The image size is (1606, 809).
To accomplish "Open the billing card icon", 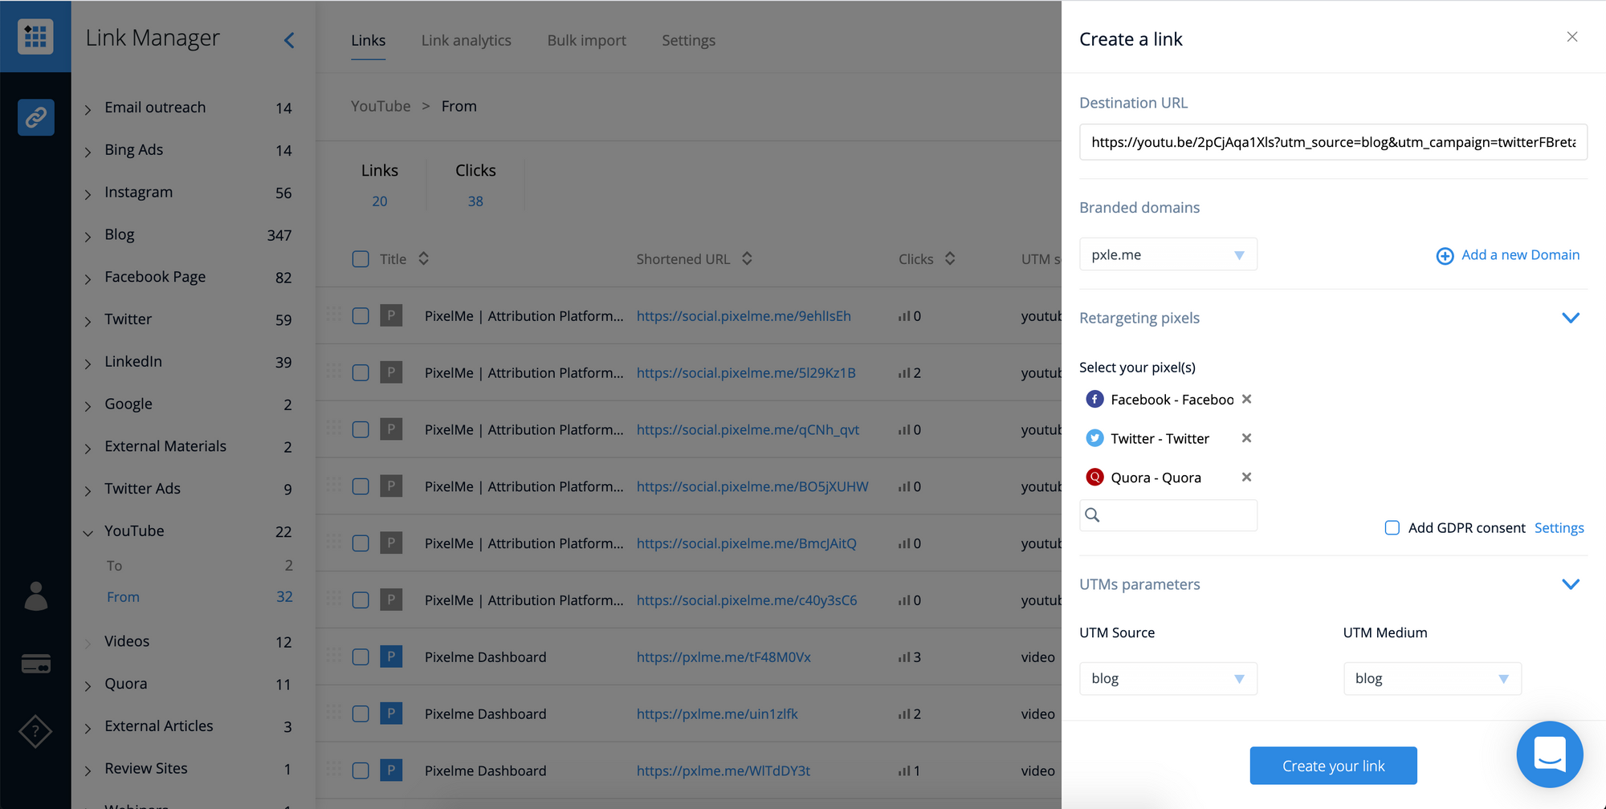I will [x=36, y=664].
